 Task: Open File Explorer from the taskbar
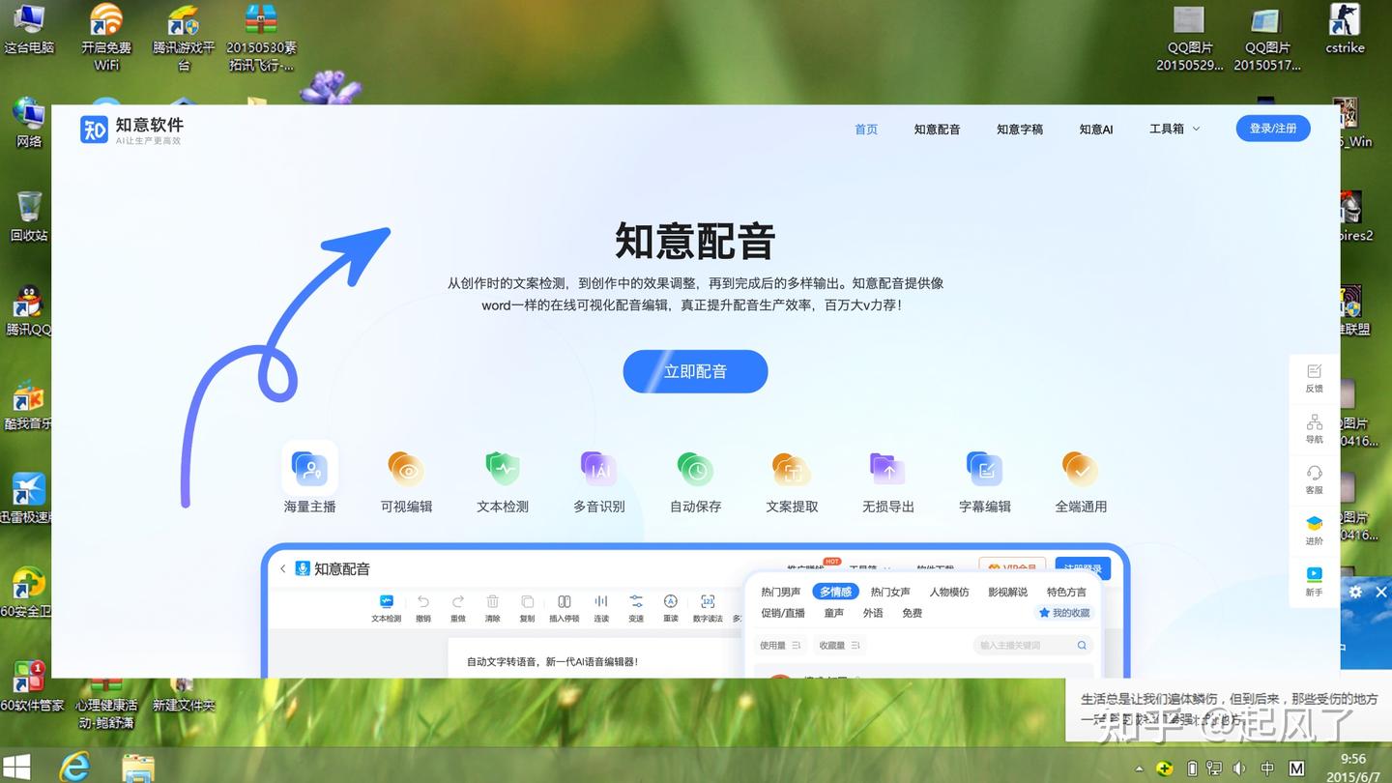(x=138, y=768)
